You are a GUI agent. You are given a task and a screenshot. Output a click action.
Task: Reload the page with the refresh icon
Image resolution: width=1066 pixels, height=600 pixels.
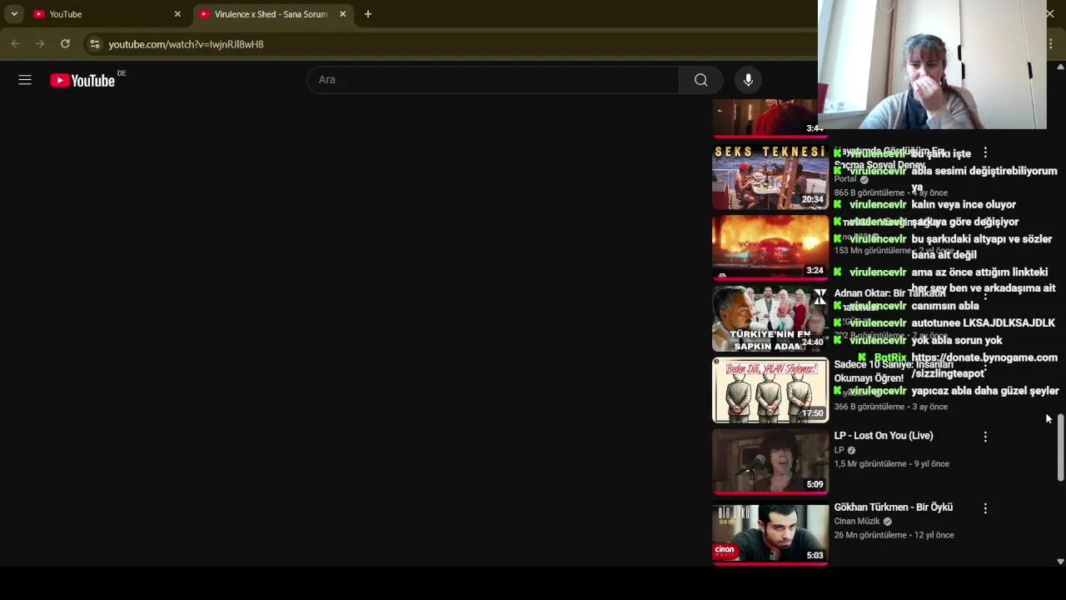point(65,43)
